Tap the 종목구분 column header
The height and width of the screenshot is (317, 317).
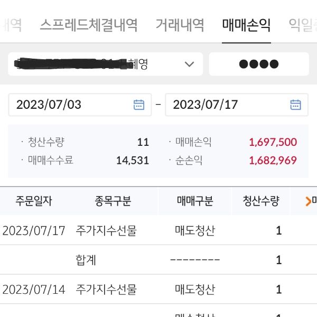click(x=113, y=201)
